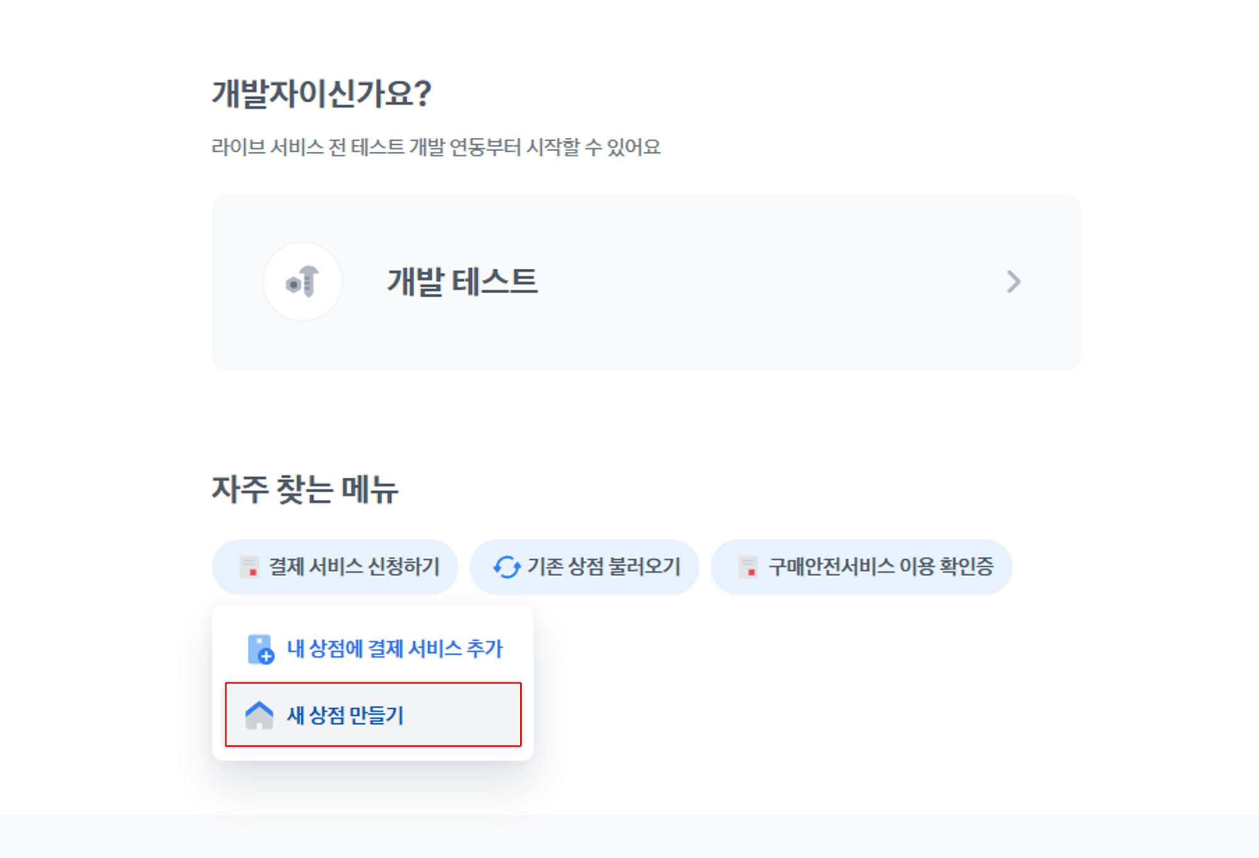Click the 기존 상점 불러오기 button

click(584, 566)
